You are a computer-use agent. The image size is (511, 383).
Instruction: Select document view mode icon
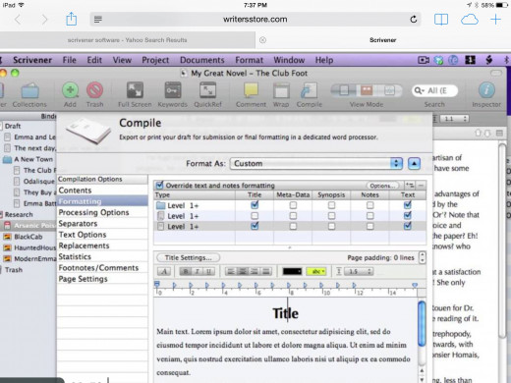[x=344, y=90]
